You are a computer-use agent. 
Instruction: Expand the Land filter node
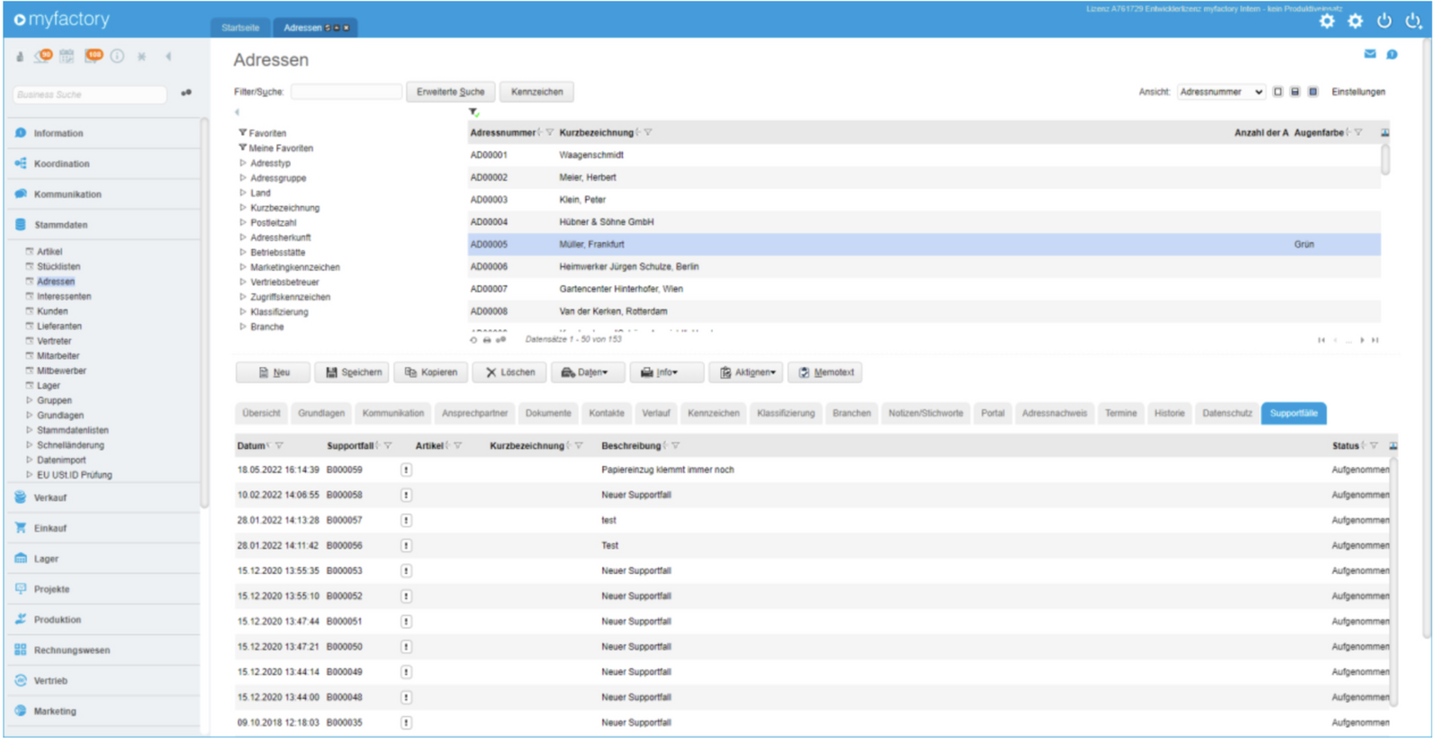(243, 193)
